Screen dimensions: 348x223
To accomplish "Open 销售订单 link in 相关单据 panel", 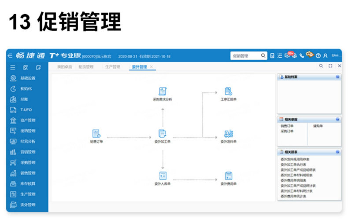I will [x=287, y=126].
